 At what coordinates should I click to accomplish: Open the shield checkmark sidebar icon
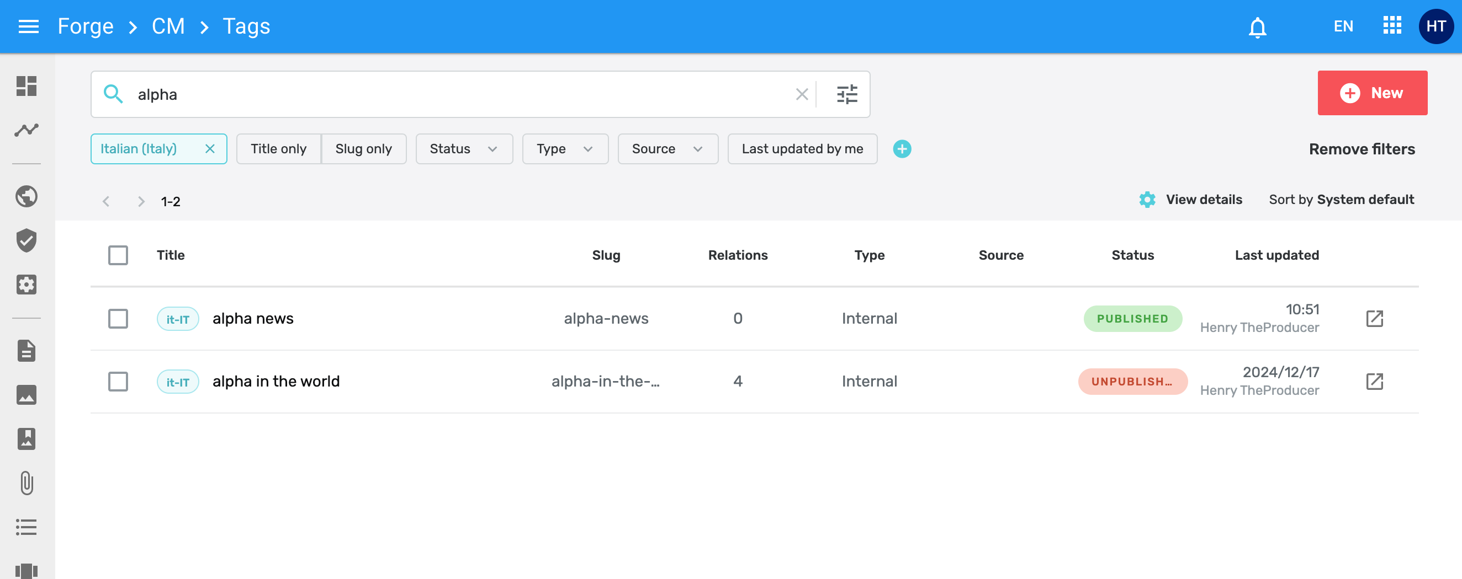coord(26,240)
